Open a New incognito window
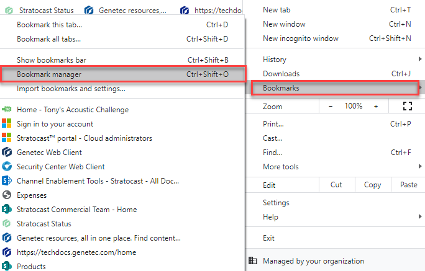The image size is (425, 271). pos(335,38)
